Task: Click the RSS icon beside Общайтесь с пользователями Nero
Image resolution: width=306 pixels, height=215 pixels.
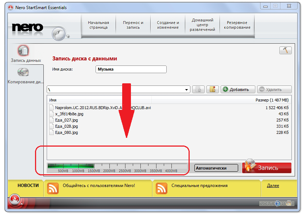Action: pos(53,188)
